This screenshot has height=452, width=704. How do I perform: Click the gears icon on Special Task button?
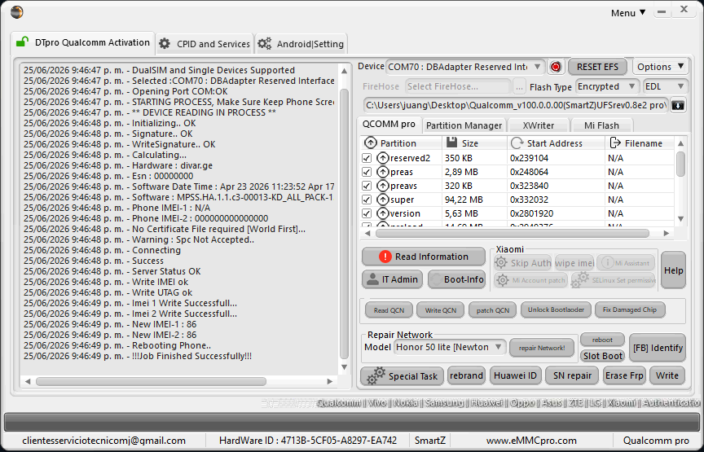[x=376, y=375]
